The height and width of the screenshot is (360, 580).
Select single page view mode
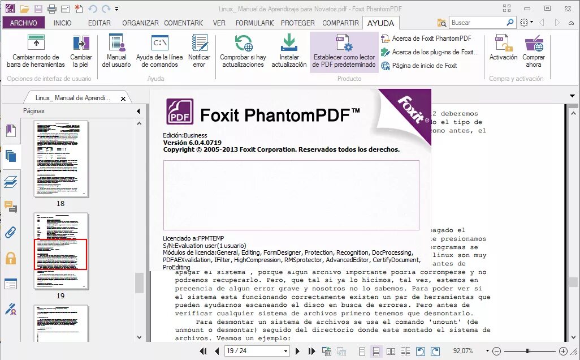coord(362,351)
